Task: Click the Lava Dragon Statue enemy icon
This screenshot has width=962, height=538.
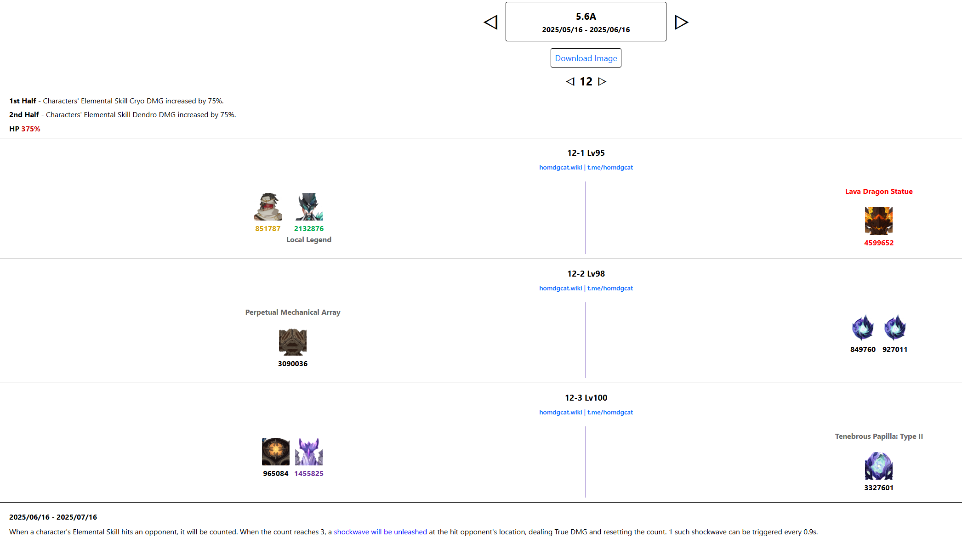Action: point(878,221)
